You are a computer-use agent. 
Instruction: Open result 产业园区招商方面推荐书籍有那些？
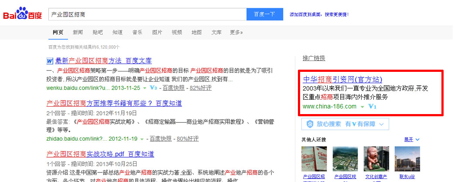click(x=114, y=103)
